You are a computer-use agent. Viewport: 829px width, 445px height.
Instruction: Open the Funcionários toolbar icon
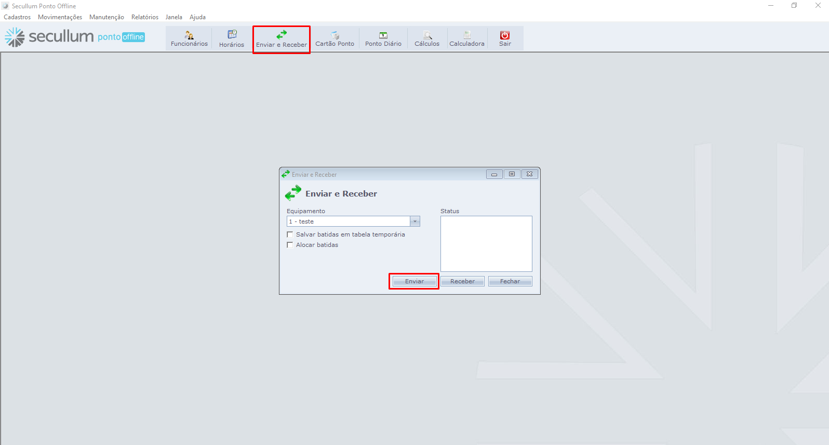(189, 38)
